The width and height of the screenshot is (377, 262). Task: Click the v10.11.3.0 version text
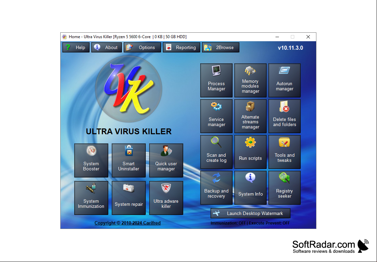(290, 48)
